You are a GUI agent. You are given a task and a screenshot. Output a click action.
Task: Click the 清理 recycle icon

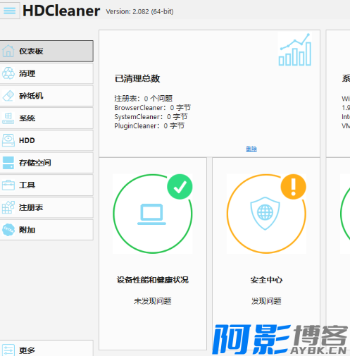pyautogui.click(x=8, y=73)
